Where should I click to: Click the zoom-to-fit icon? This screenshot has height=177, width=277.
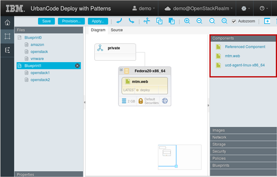[224, 21]
